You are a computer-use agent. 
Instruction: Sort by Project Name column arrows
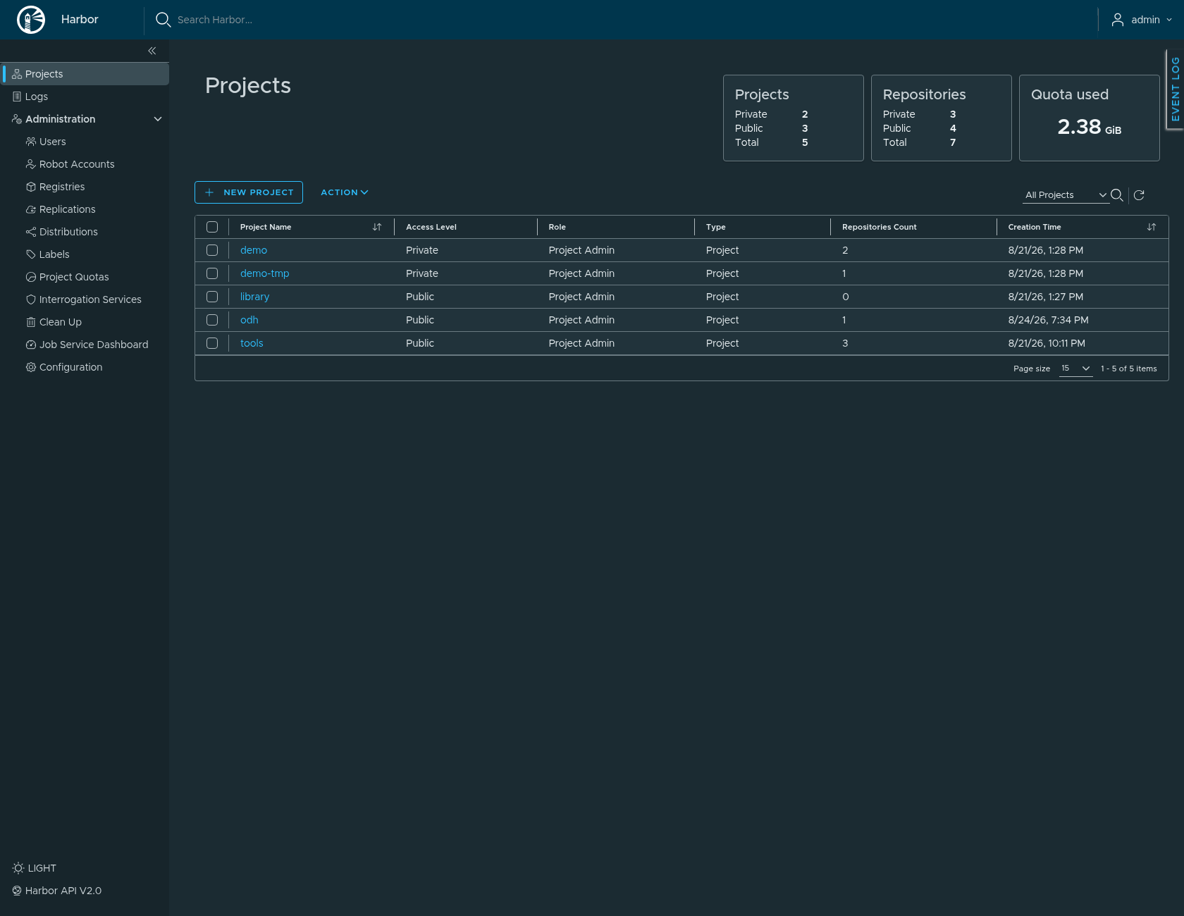377,227
